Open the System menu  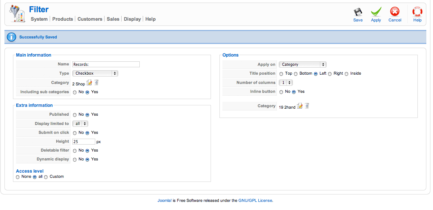pyautogui.click(x=39, y=19)
